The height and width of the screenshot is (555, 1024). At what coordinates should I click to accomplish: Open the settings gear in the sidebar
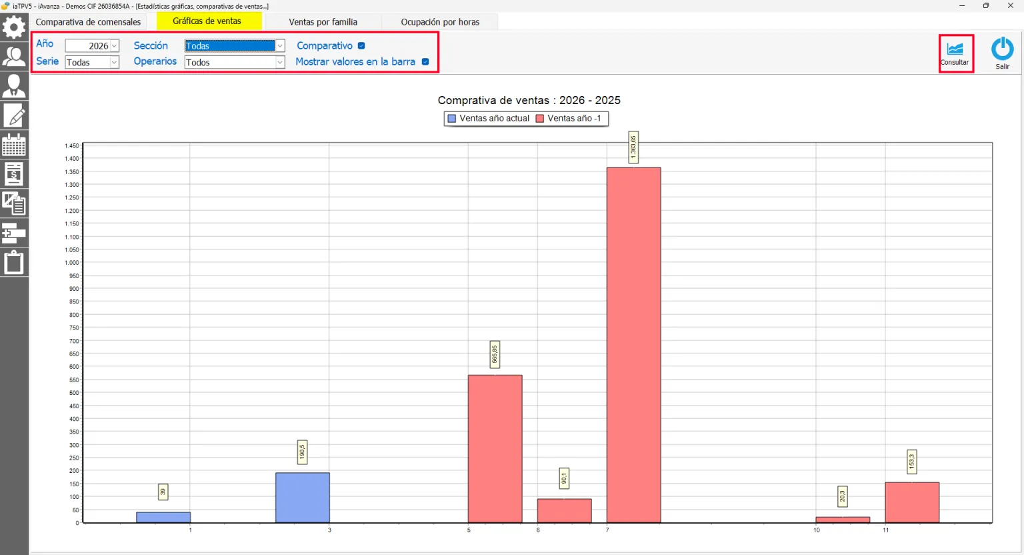coord(14,27)
